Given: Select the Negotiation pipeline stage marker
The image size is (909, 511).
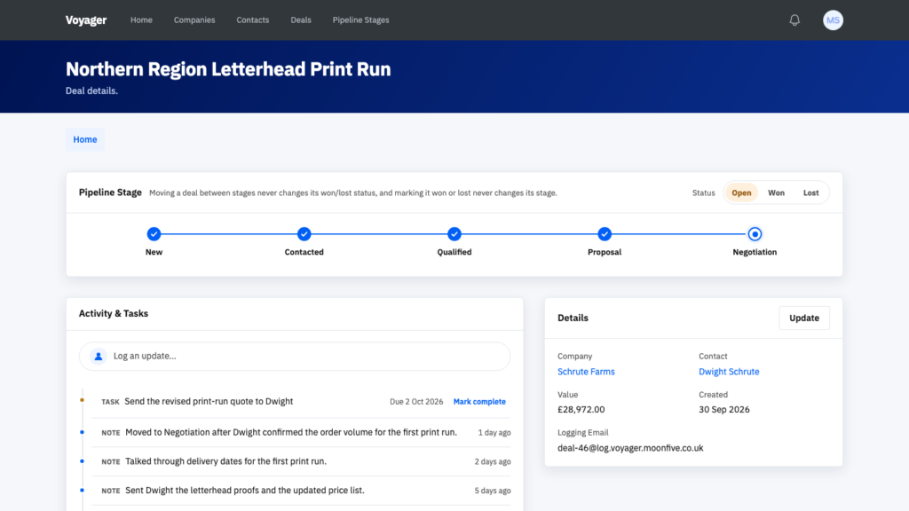Looking at the screenshot, I should click(755, 234).
